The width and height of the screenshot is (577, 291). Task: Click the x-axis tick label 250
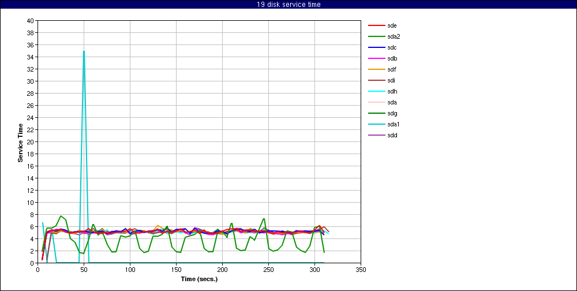(269, 269)
